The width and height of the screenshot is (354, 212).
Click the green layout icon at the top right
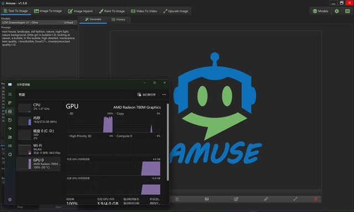point(347,11)
